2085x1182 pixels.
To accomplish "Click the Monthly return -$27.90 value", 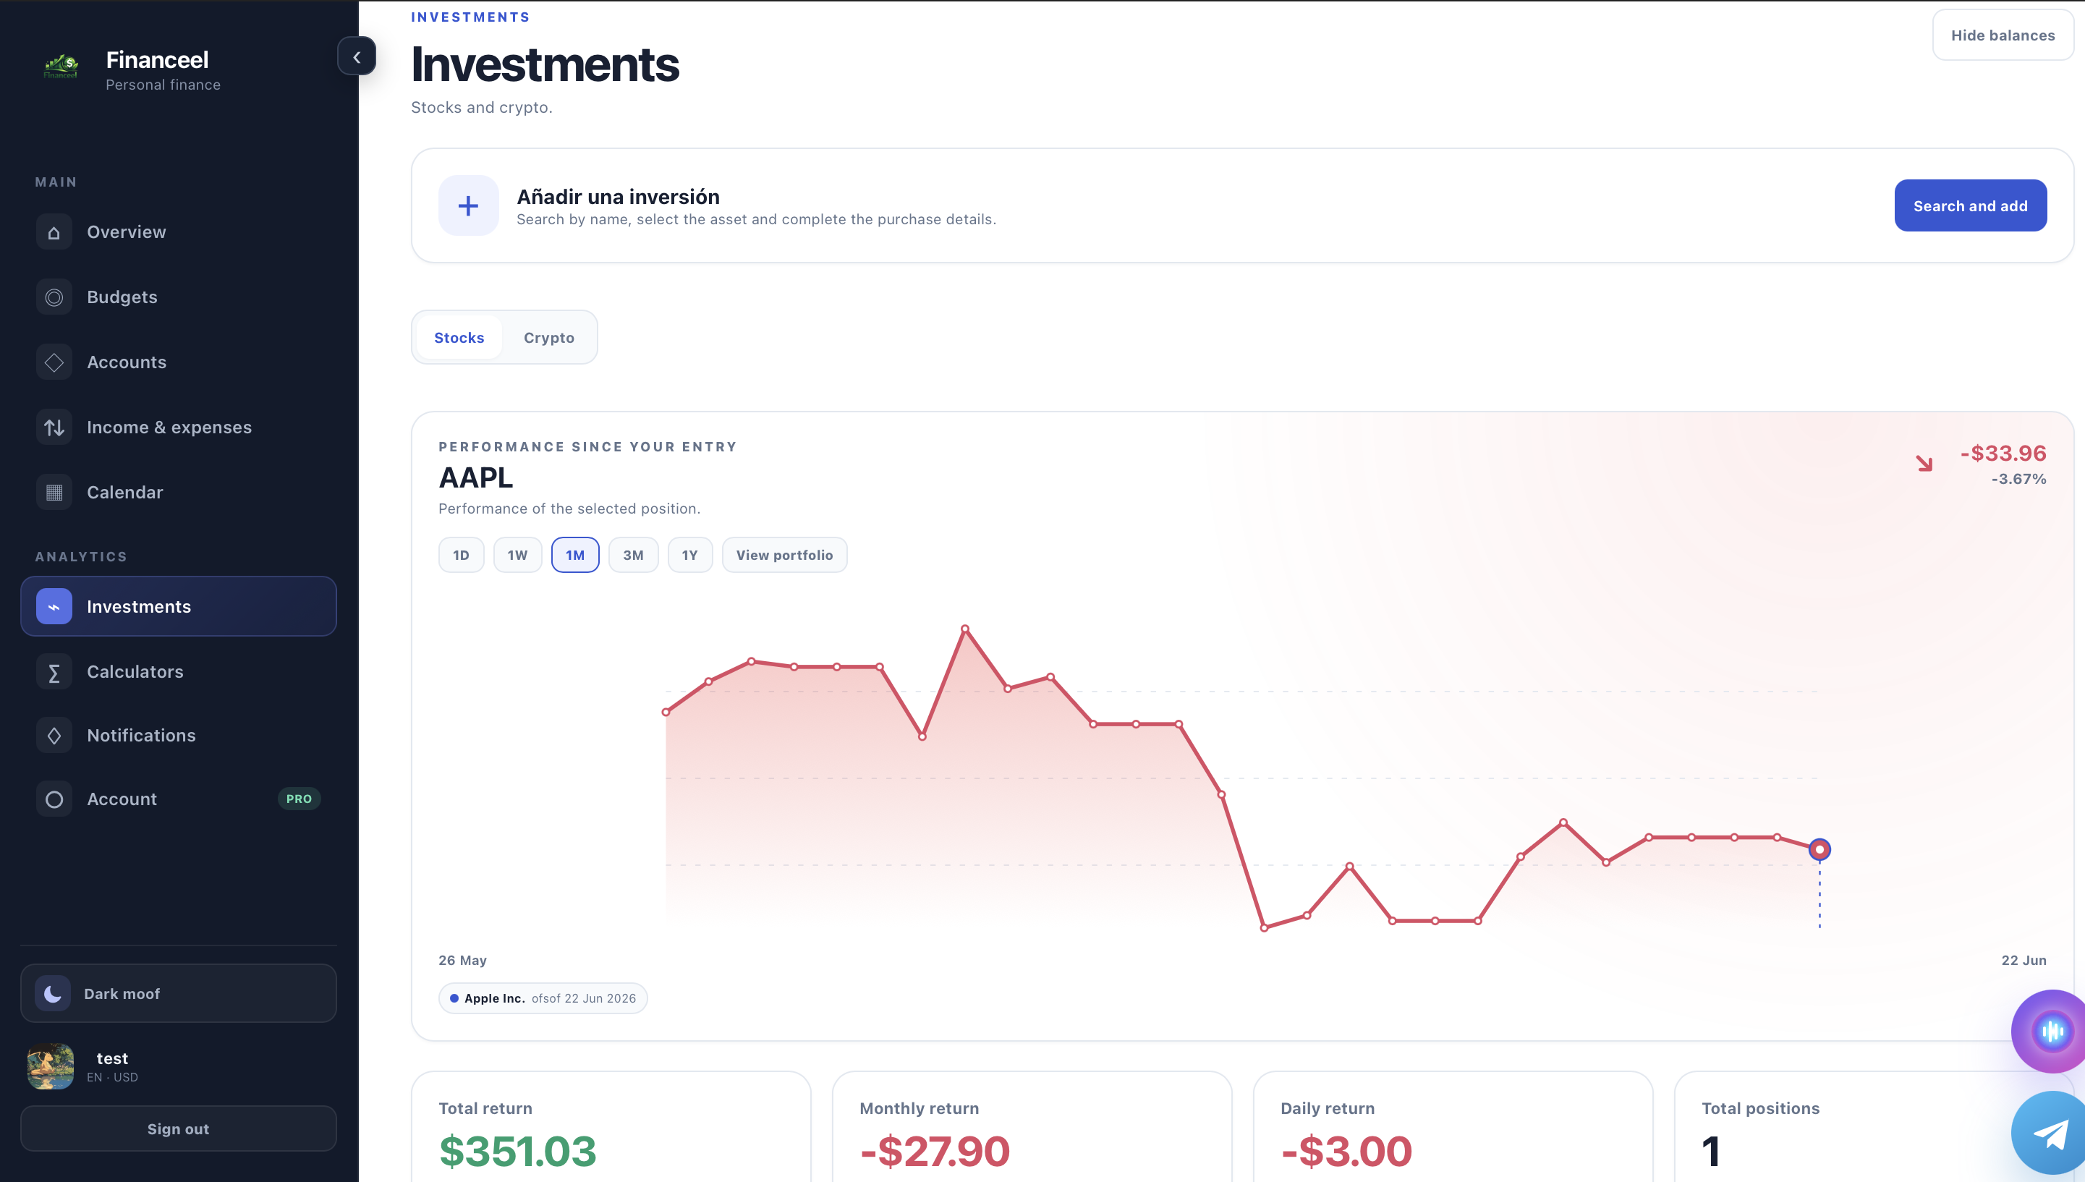I will [x=935, y=1151].
